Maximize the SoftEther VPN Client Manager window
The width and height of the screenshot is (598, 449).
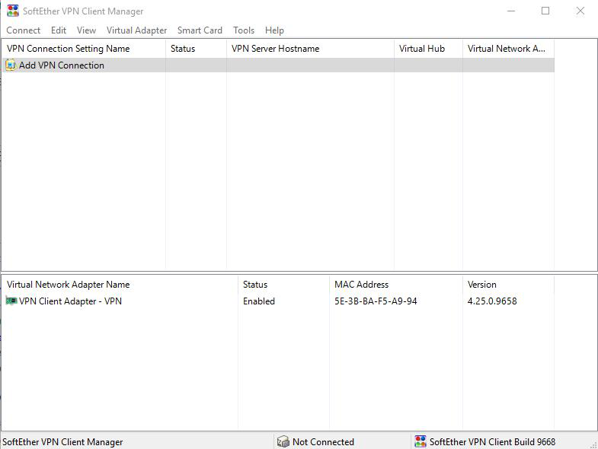pos(545,11)
